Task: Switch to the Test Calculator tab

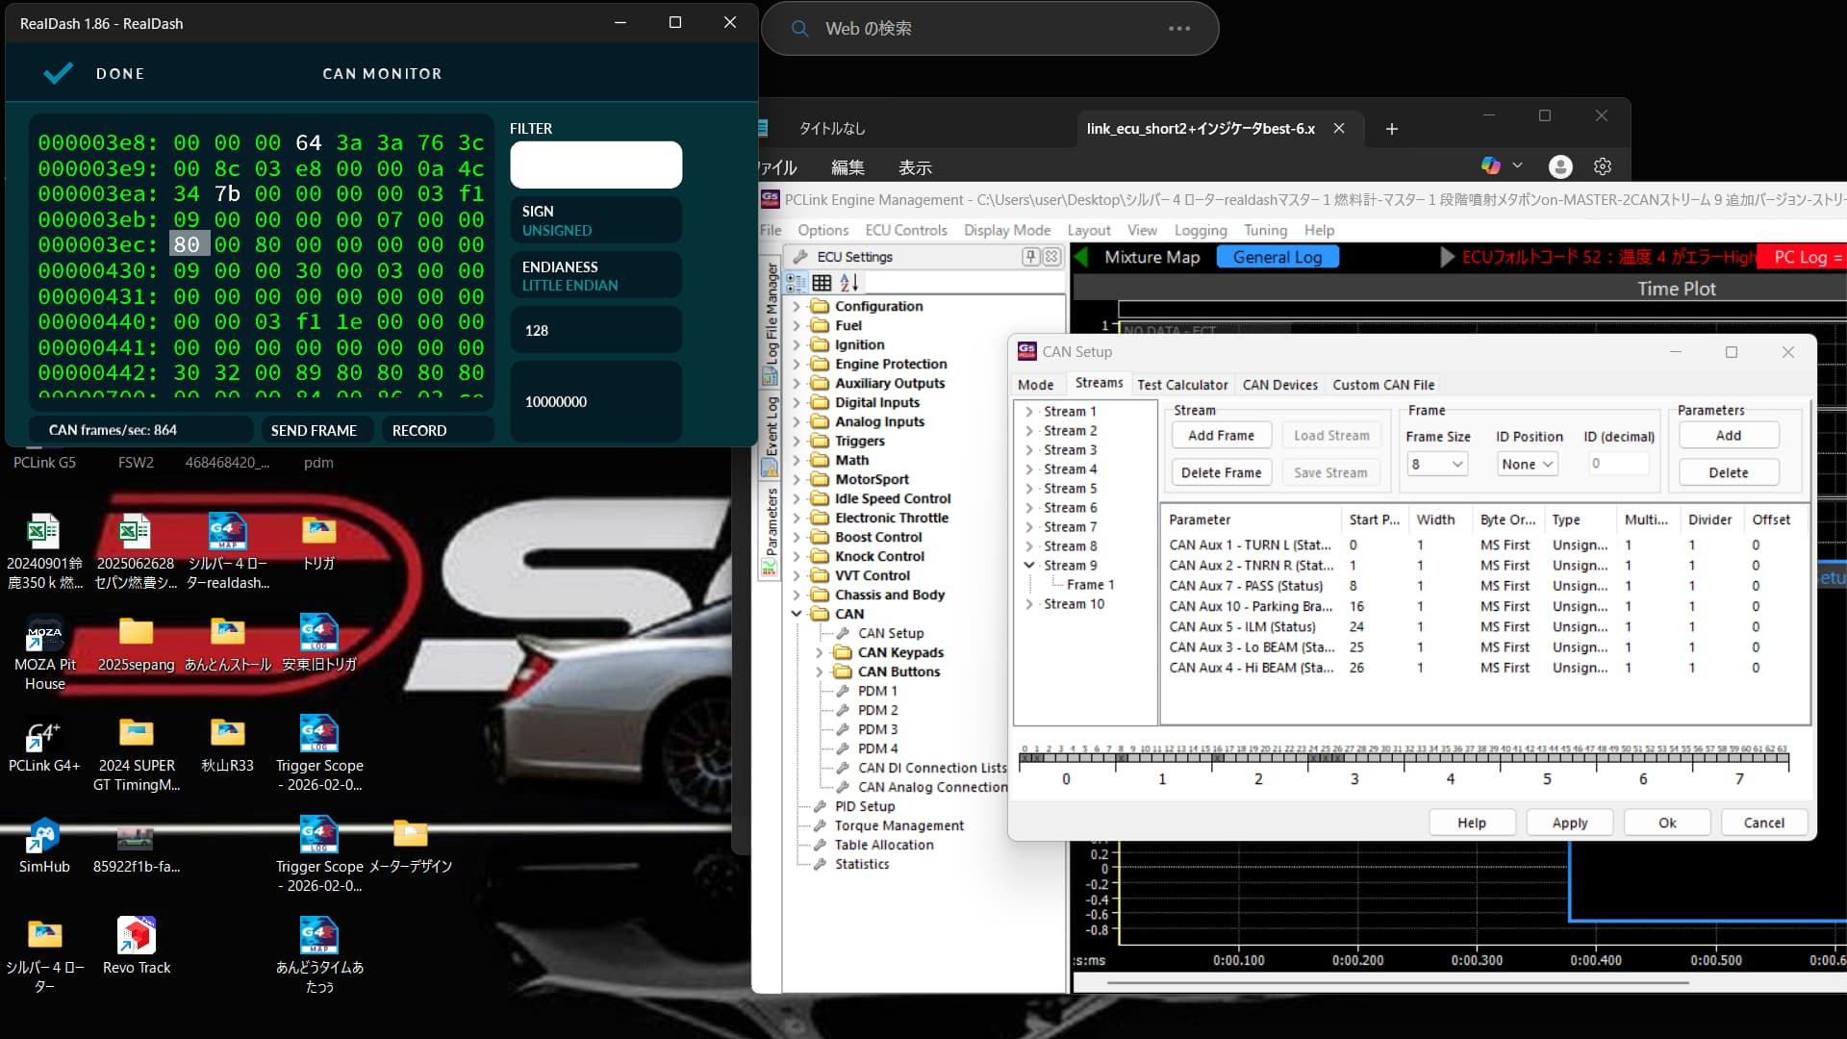Action: tap(1182, 385)
